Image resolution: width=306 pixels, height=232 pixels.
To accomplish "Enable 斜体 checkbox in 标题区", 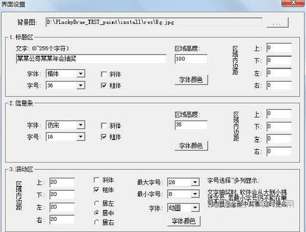I will (104, 74).
